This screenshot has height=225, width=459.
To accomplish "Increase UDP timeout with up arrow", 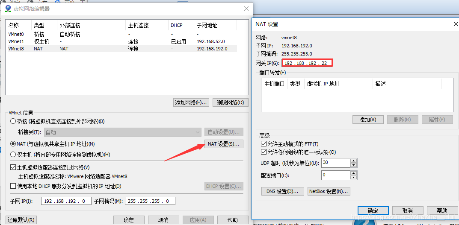I will pos(354,161).
